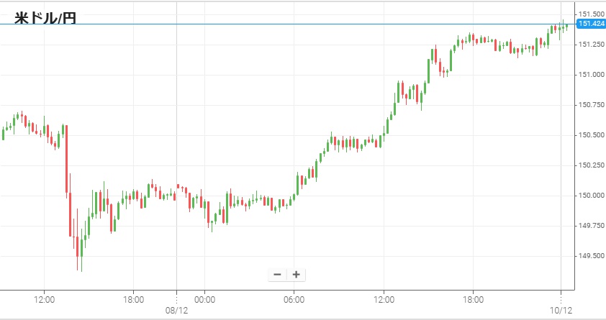606x320 pixels.
Task: Click the 151.500 price axis label
Action: point(591,14)
